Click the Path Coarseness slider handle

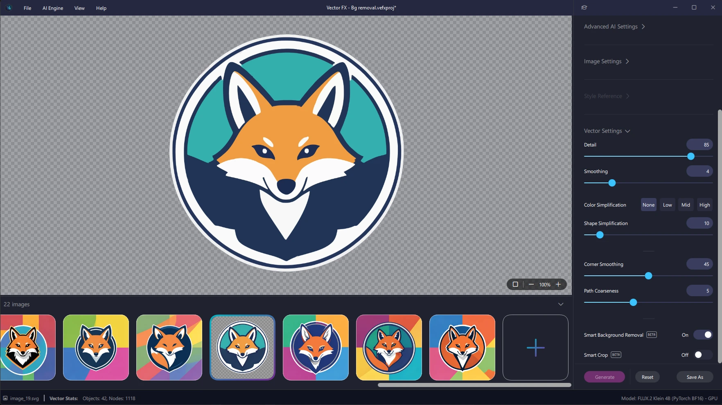pos(633,302)
